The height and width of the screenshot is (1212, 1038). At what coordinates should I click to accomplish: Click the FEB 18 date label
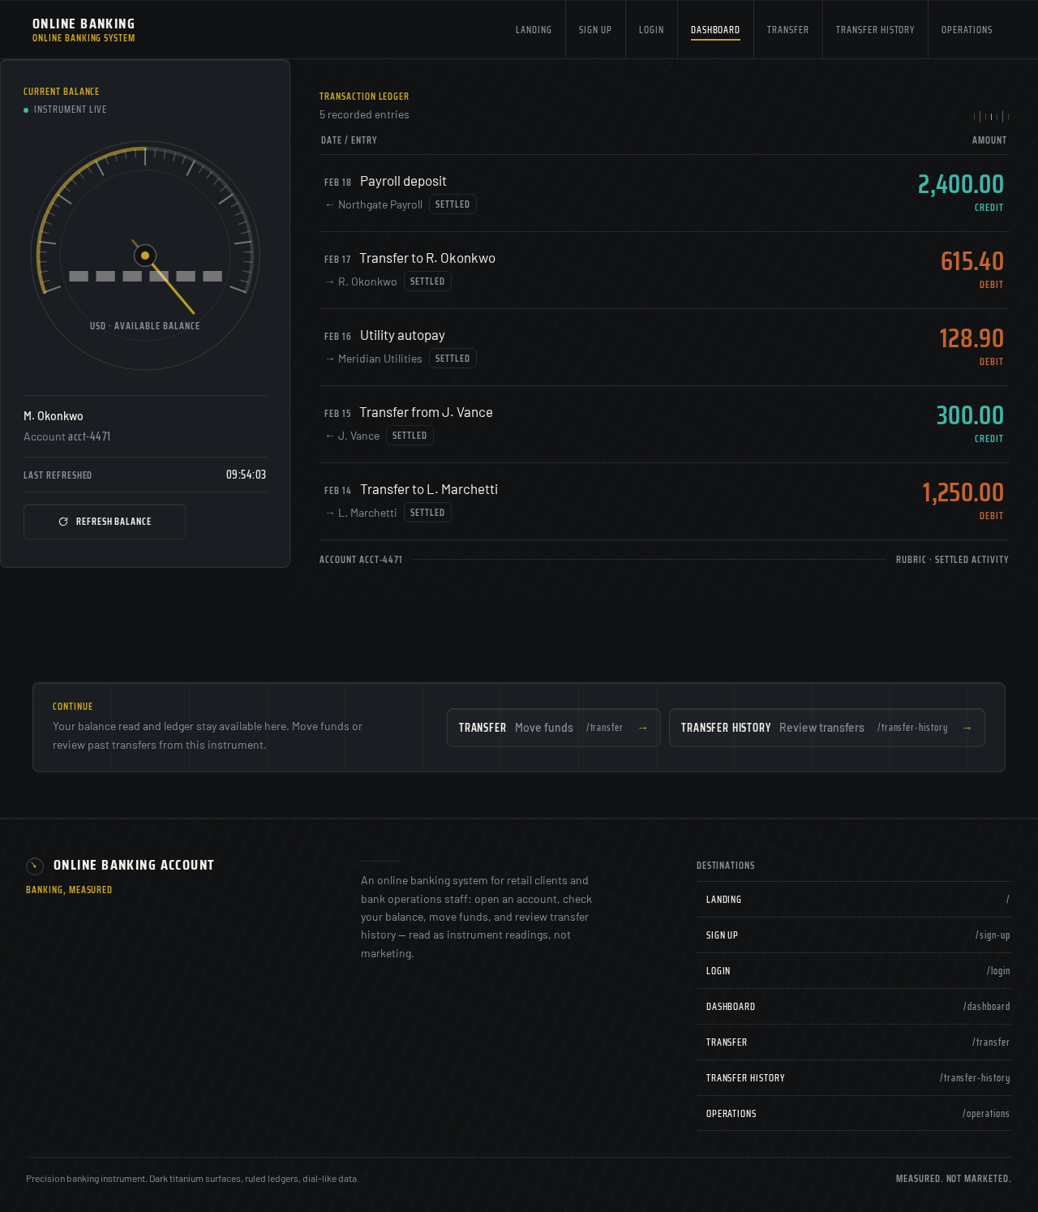[x=337, y=183]
